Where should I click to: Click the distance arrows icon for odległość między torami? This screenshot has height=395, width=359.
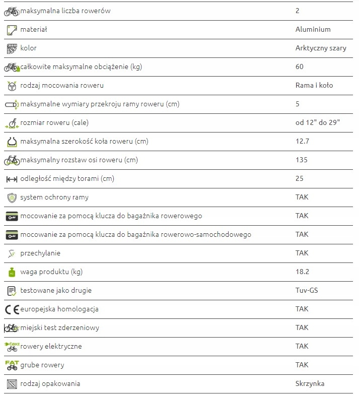(x=12, y=179)
